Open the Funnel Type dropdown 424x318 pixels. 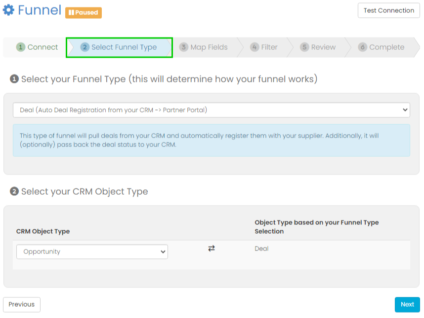click(212, 110)
